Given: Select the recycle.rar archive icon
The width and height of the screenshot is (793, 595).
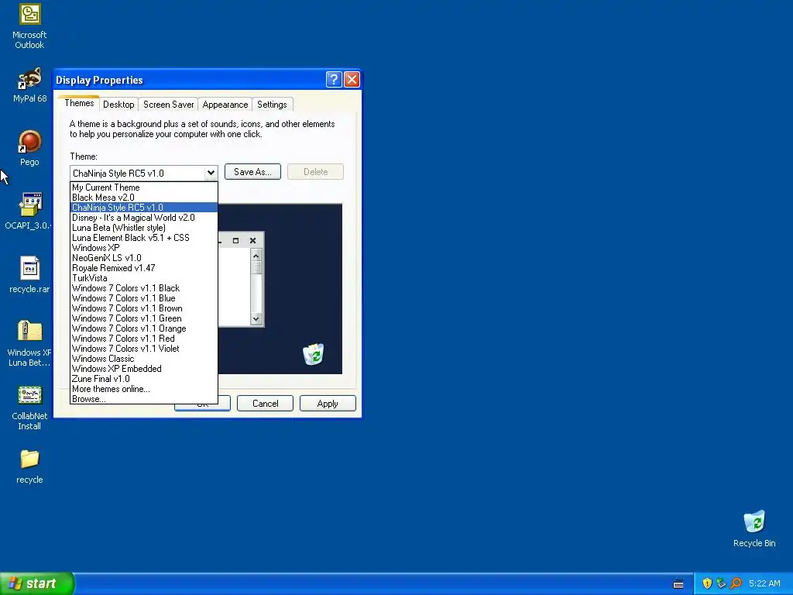Looking at the screenshot, I should coord(29,275).
